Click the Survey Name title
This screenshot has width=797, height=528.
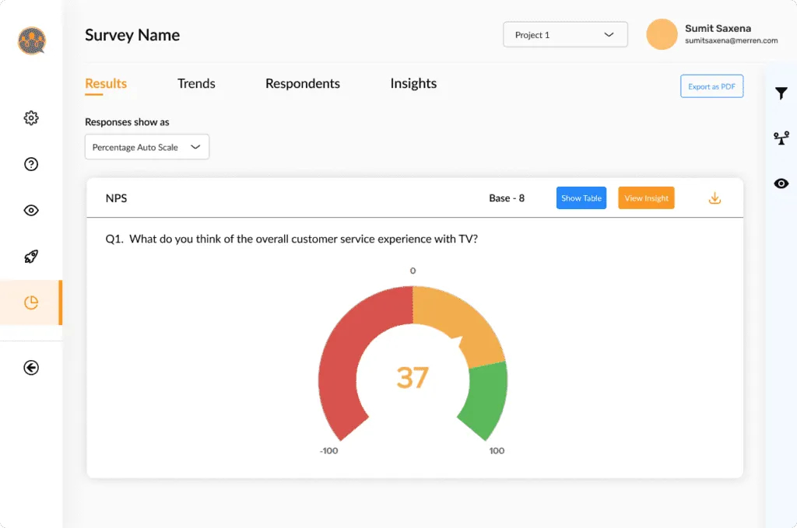pyautogui.click(x=132, y=35)
